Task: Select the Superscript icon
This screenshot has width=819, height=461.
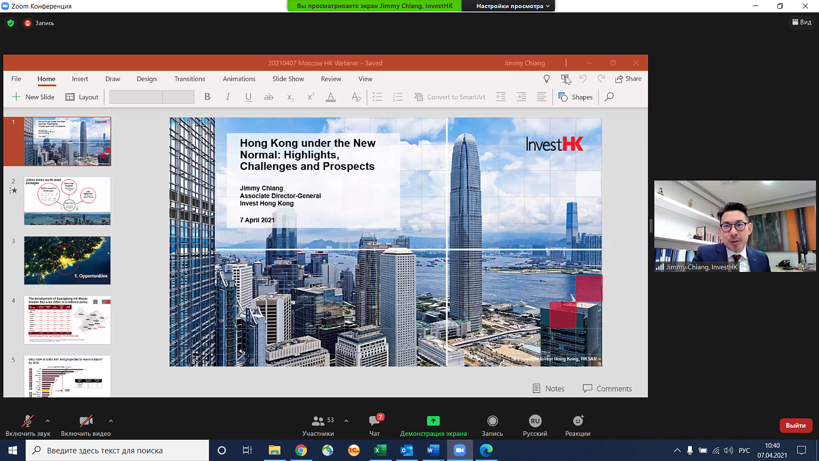Action: tap(310, 97)
